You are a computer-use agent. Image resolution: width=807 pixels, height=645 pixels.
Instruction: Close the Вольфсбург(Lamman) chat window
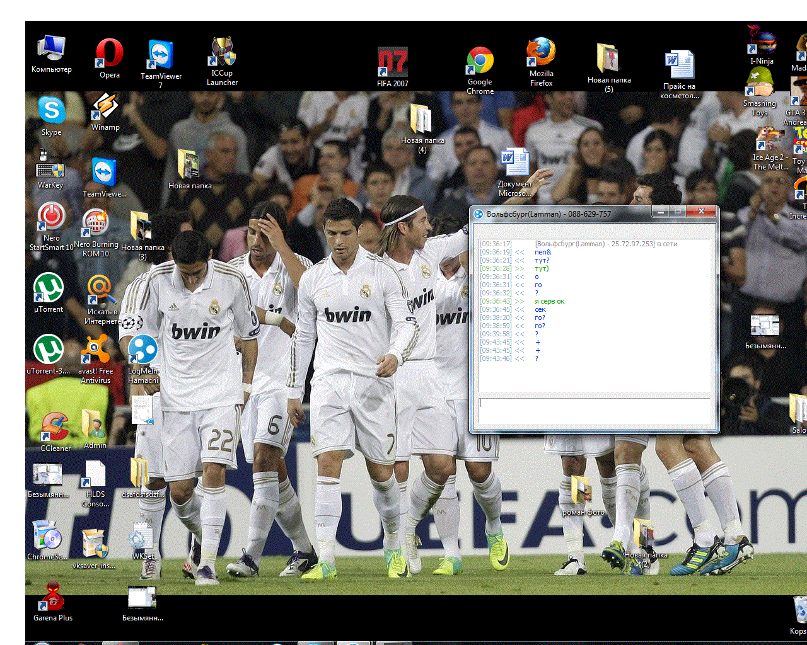pyautogui.click(x=701, y=212)
